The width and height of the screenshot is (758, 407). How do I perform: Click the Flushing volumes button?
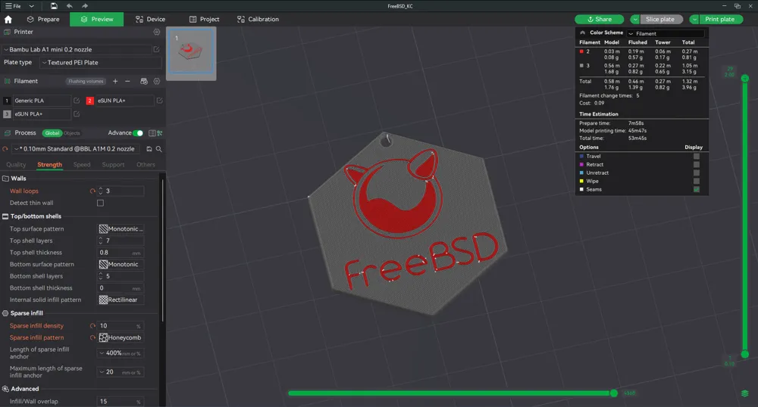86,81
